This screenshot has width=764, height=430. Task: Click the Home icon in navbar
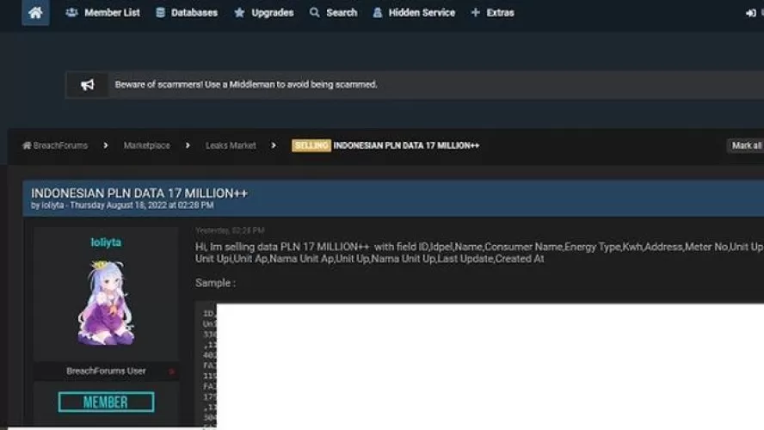click(x=35, y=13)
